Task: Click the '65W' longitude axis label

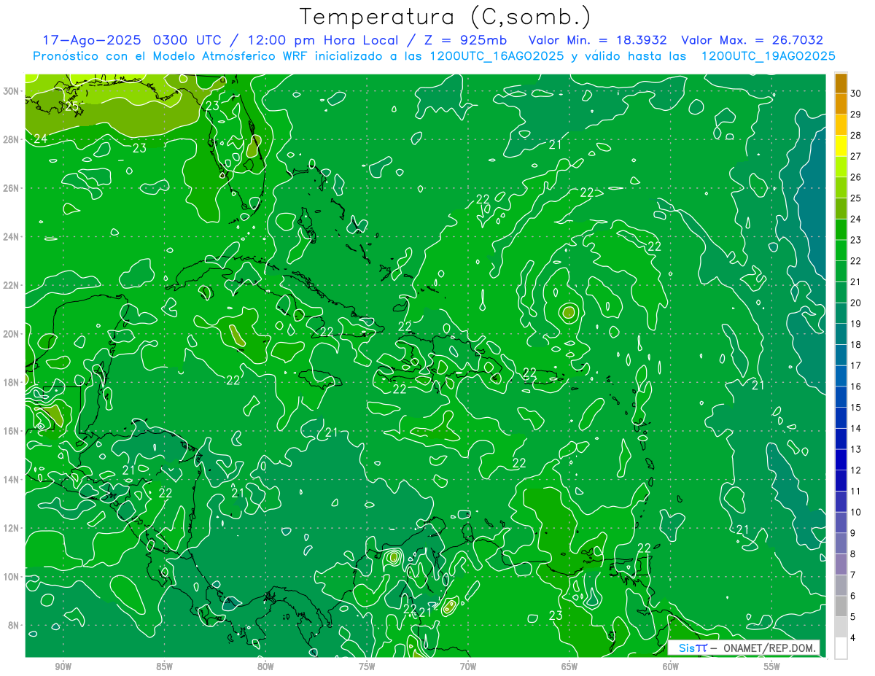Action: [x=569, y=667]
